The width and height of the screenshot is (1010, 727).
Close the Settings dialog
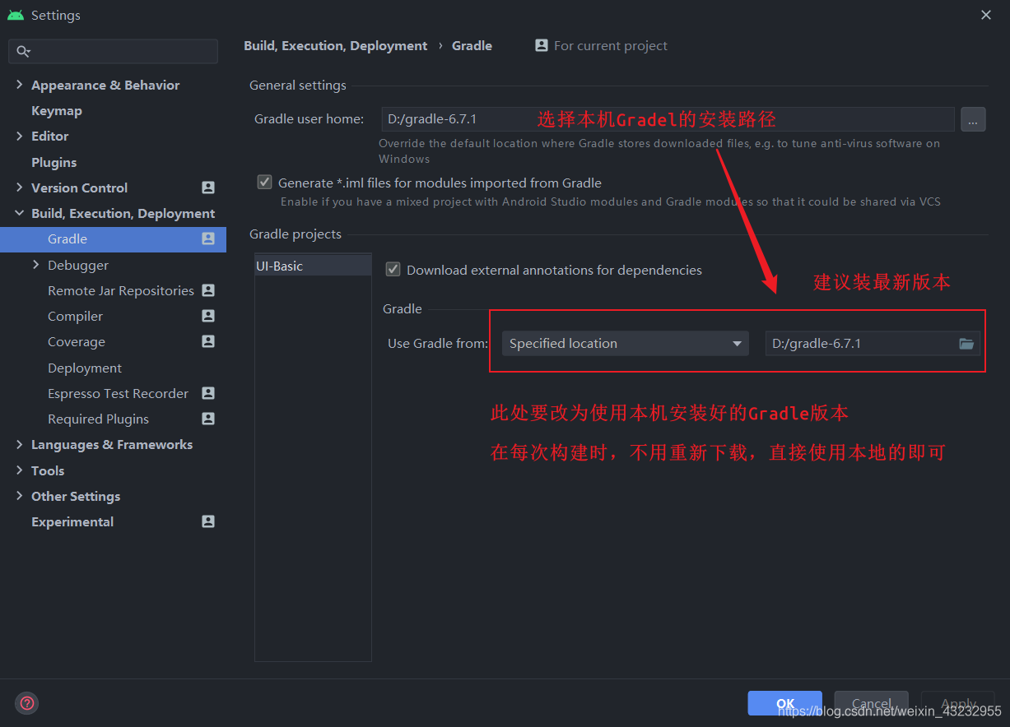point(986,15)
